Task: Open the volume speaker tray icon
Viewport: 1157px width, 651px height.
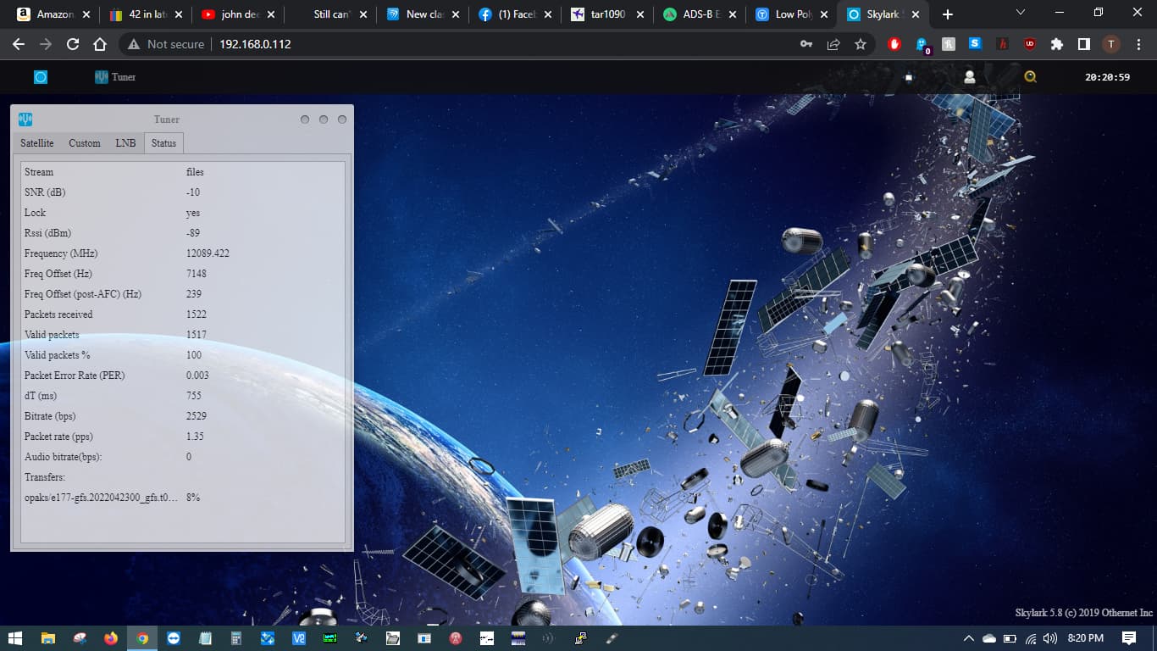Action: point(1050,637)
